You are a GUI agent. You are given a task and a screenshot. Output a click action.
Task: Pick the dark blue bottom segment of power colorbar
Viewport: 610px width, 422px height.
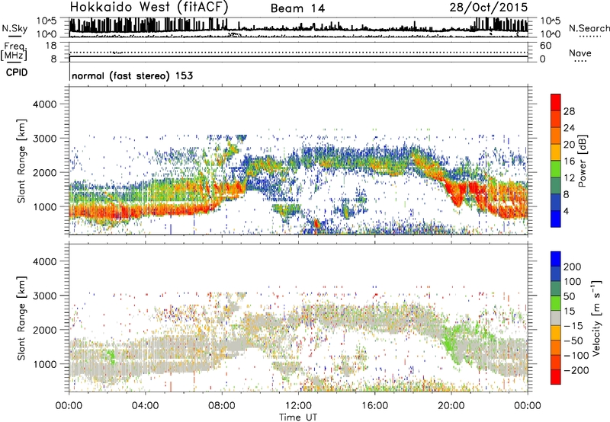pyautogui.click(x=556, y=219)
